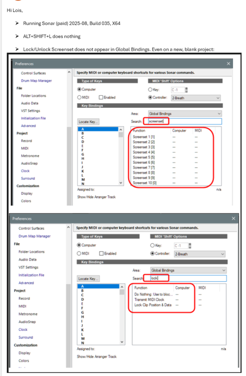Select 'Do Nothing: Use to bloc...' function row
Image resolution: width=246 pixels, height=376 pixels.
click(x=179, y=294)
